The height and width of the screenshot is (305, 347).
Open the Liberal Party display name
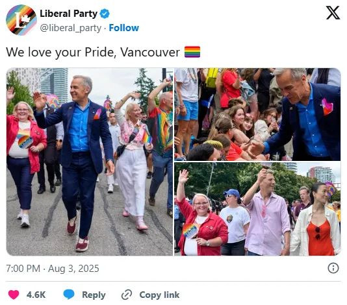coord(68,14)
